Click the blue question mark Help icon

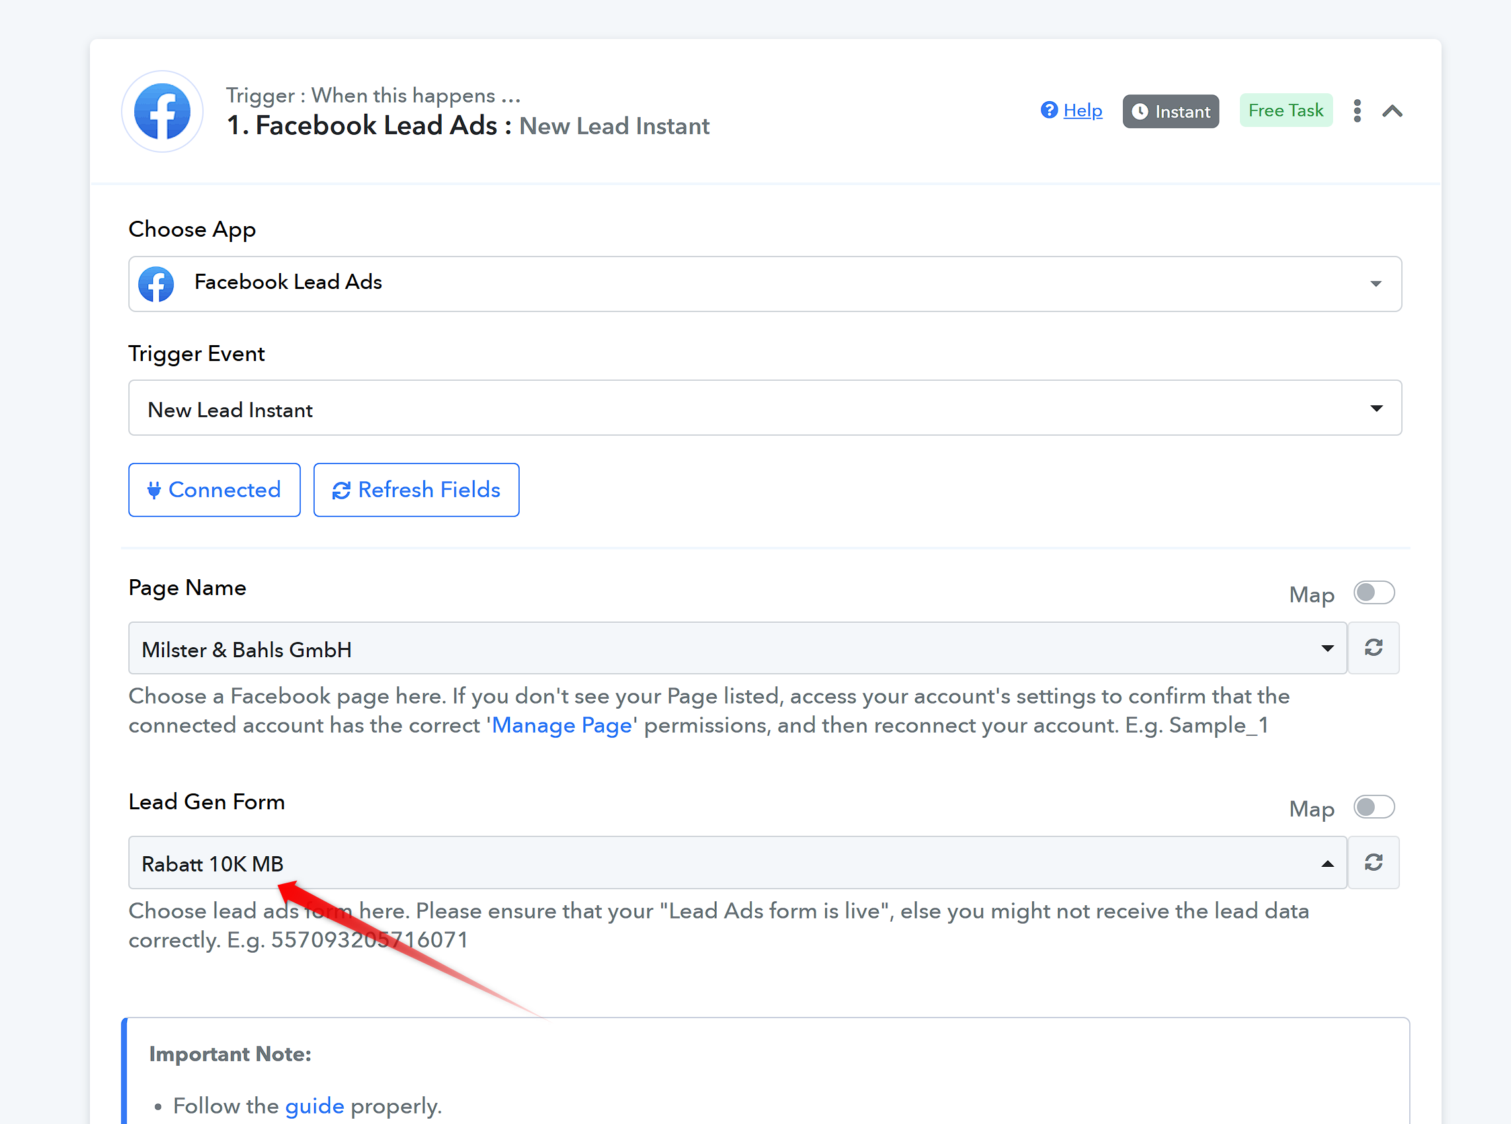point(1049,110)
